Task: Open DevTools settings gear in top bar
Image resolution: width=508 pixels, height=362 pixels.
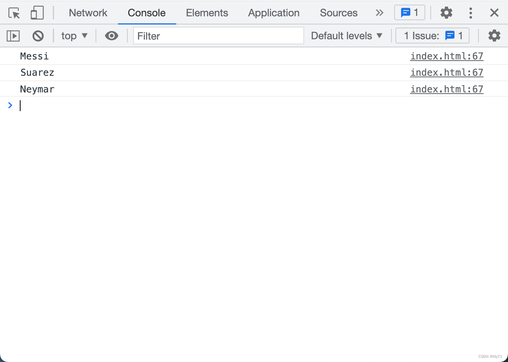Action: pyautogui.click(x=446, y=13)
